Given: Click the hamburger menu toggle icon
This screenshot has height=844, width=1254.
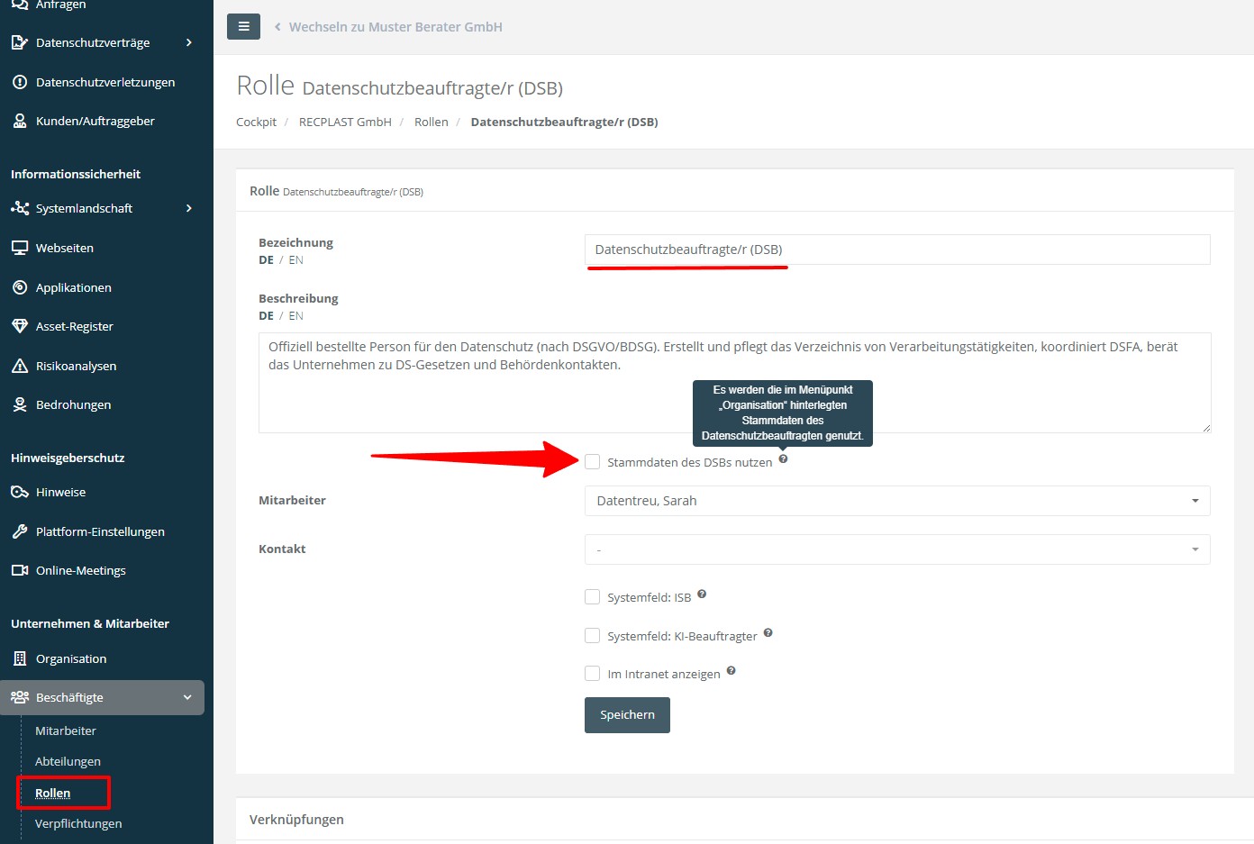Looking at the screenshot, I should [243, 27].
